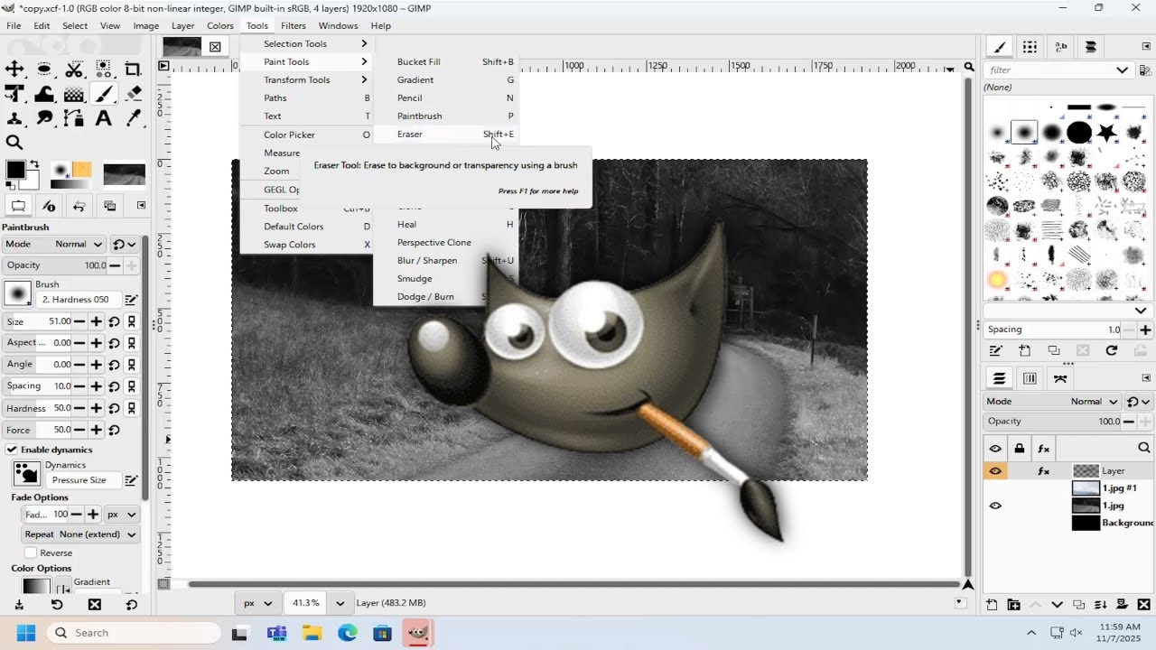This screenshot has width=1156, height=650.
Task: Edit the brush Hardness 050 icon
Action: [x=131, y=299]
